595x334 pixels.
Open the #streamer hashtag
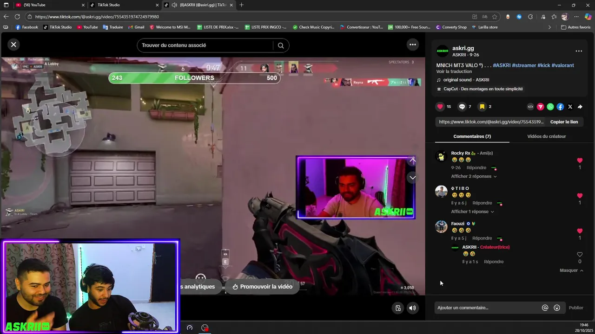(x=524, y=65)
